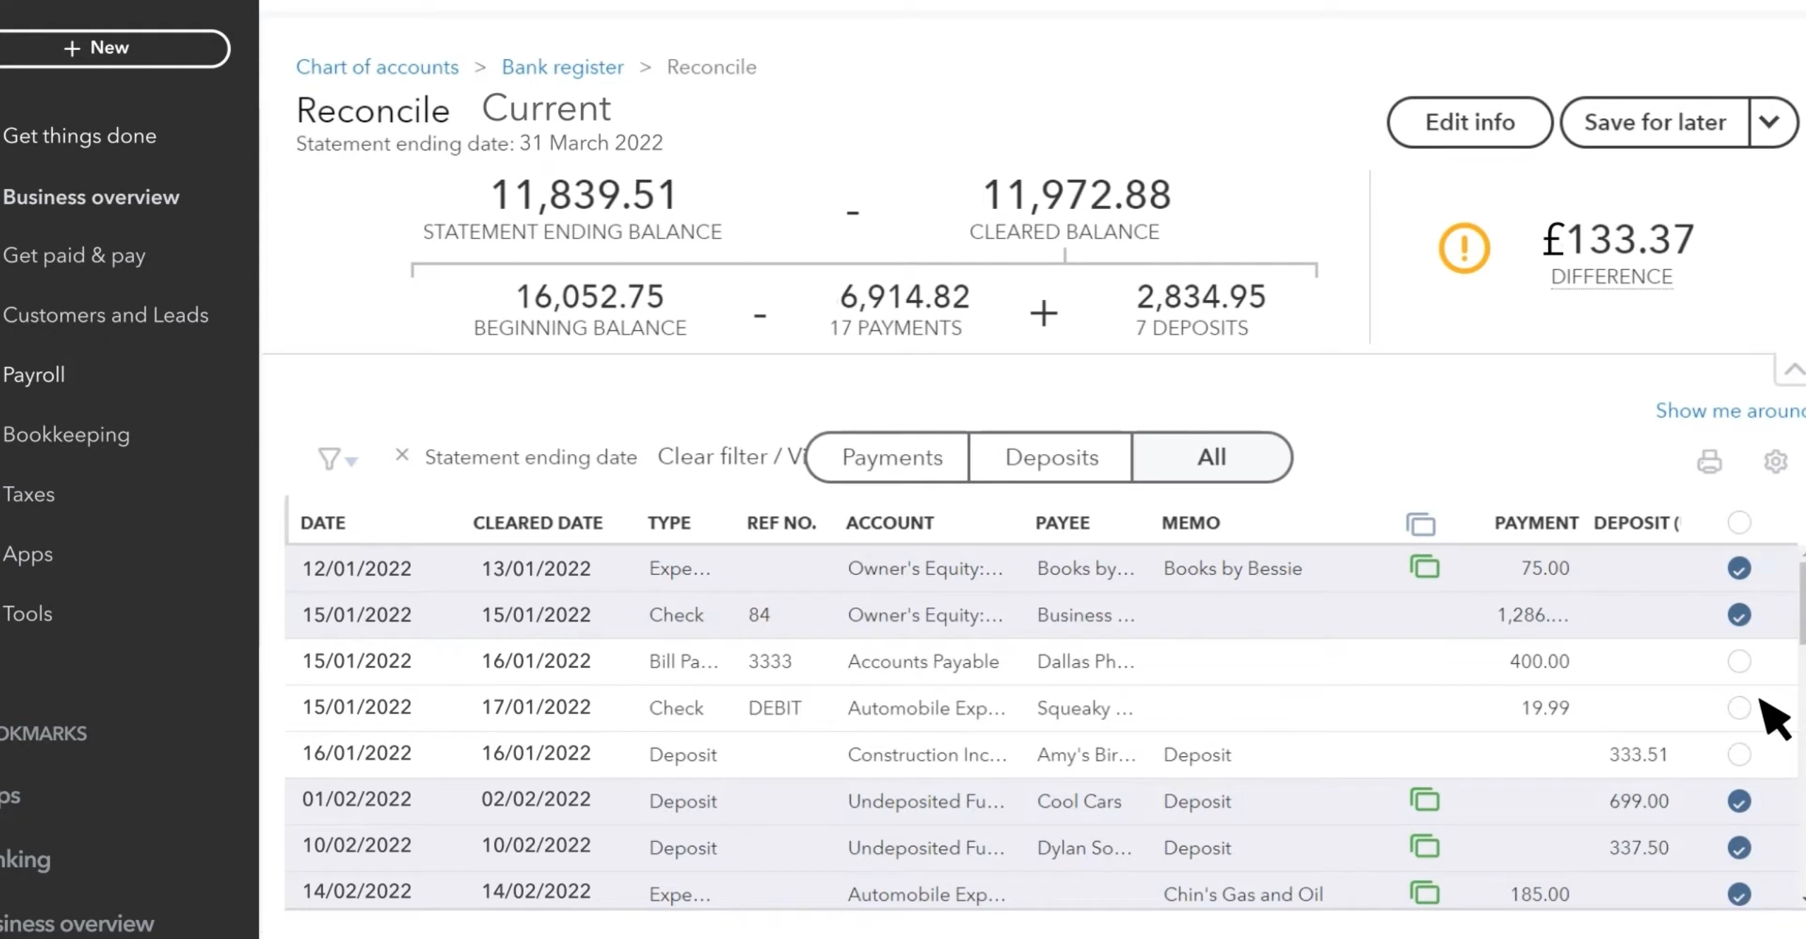Click Accounts Payable account cell
Screen dimensions: 1806x939
(923, 661)
